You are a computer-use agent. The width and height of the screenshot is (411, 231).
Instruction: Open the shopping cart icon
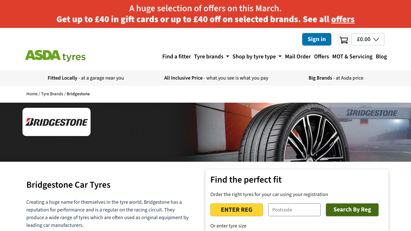pos(344,39)
